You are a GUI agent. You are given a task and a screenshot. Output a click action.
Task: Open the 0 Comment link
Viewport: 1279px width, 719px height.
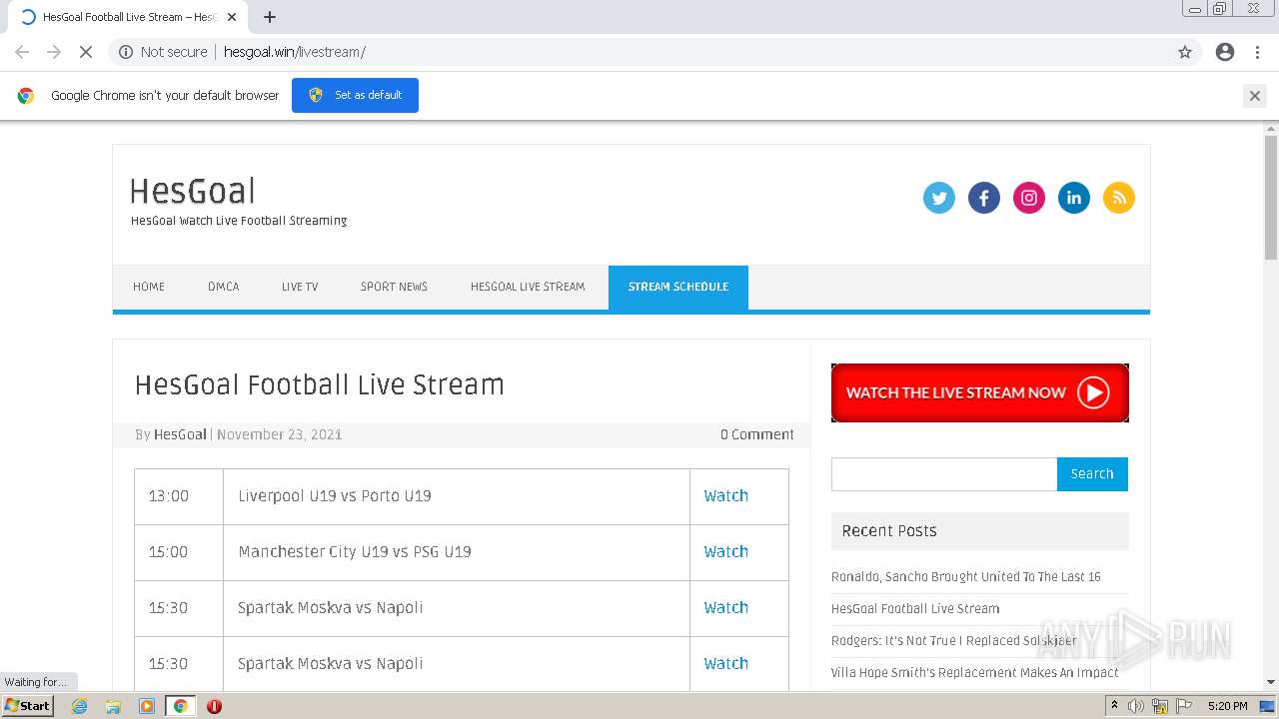pyautogui.click(x=757, y=434)
